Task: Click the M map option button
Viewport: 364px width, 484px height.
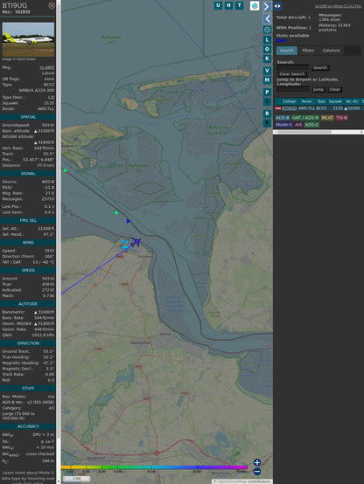Action: (267, 80)
